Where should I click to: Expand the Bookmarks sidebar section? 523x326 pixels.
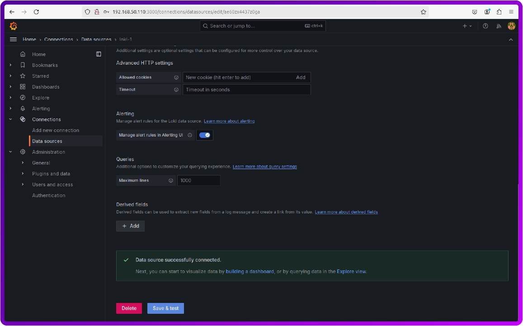11,65
